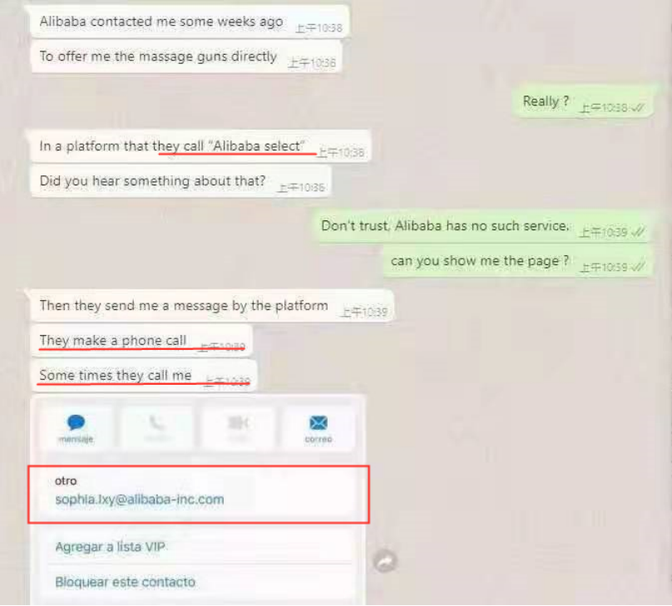
Task: Click read ticks on 'Don't trust' message
Action: pyautogui.click(x=638, y=232)
